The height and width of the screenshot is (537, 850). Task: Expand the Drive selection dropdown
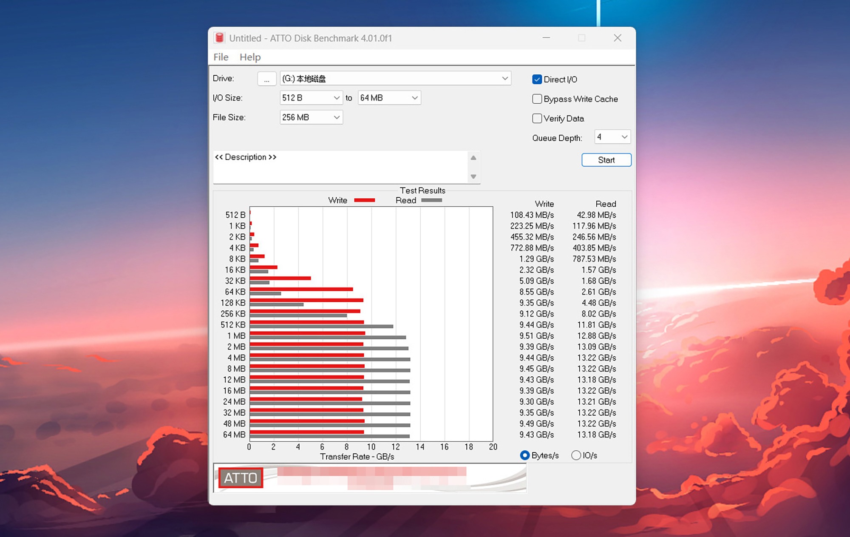click(504, 79)
